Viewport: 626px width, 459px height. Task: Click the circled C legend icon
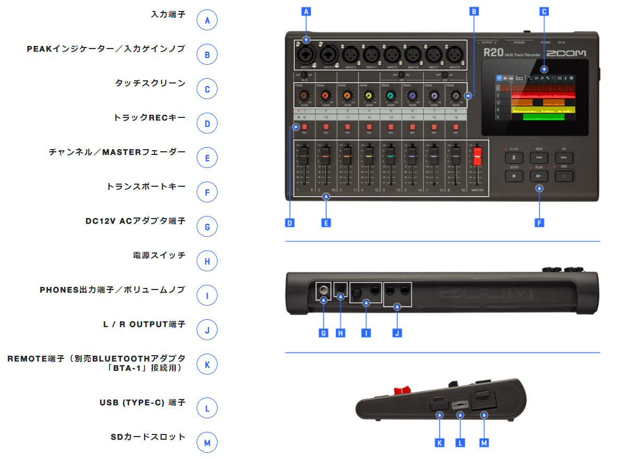207,89
